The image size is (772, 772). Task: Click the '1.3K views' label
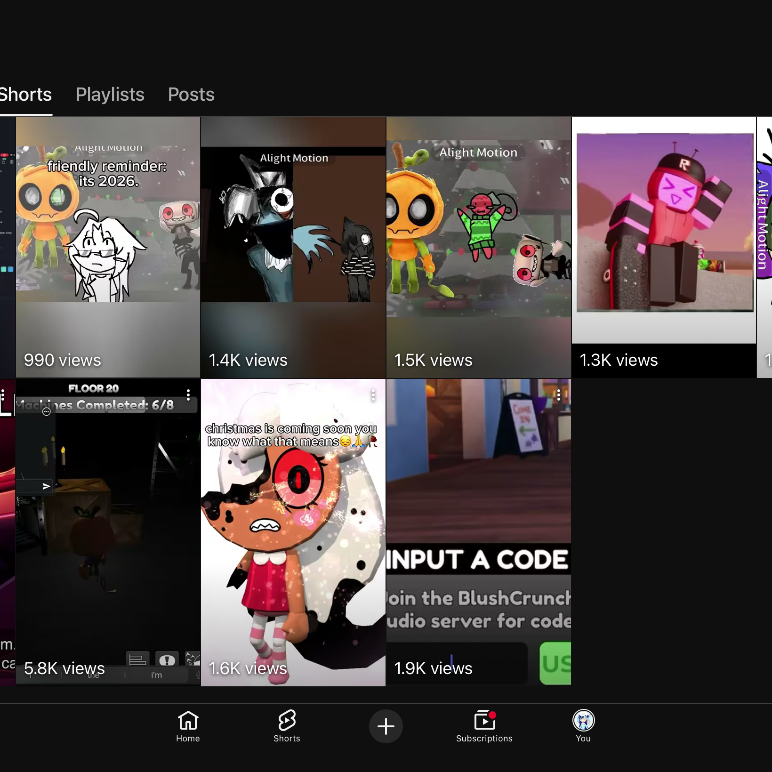pyautogui.click(x=619, y=360)
